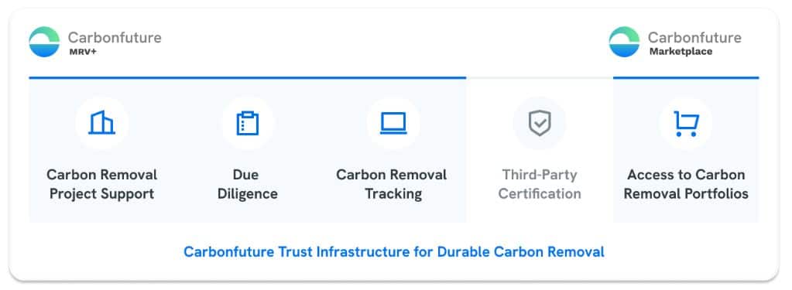Image resolution: width=792 pixels, height=290 pixels.
Task: Click the Carbonfuture Marketplace logo emblem
Action: [624, 42]
